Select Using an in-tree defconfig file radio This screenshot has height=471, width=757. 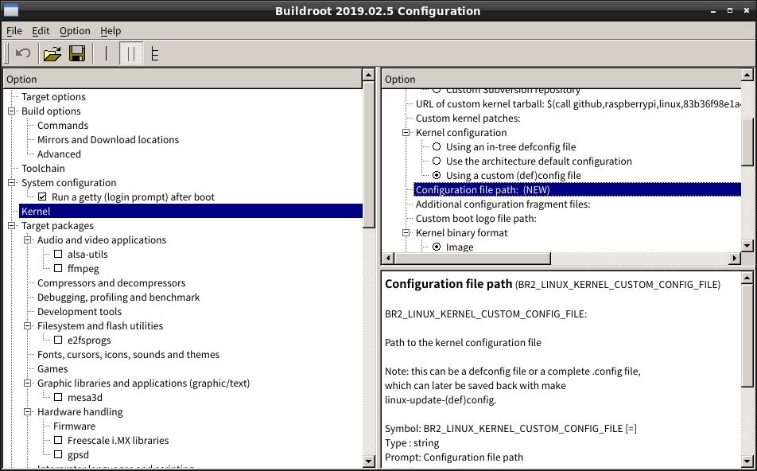click(x=437, y=147)
